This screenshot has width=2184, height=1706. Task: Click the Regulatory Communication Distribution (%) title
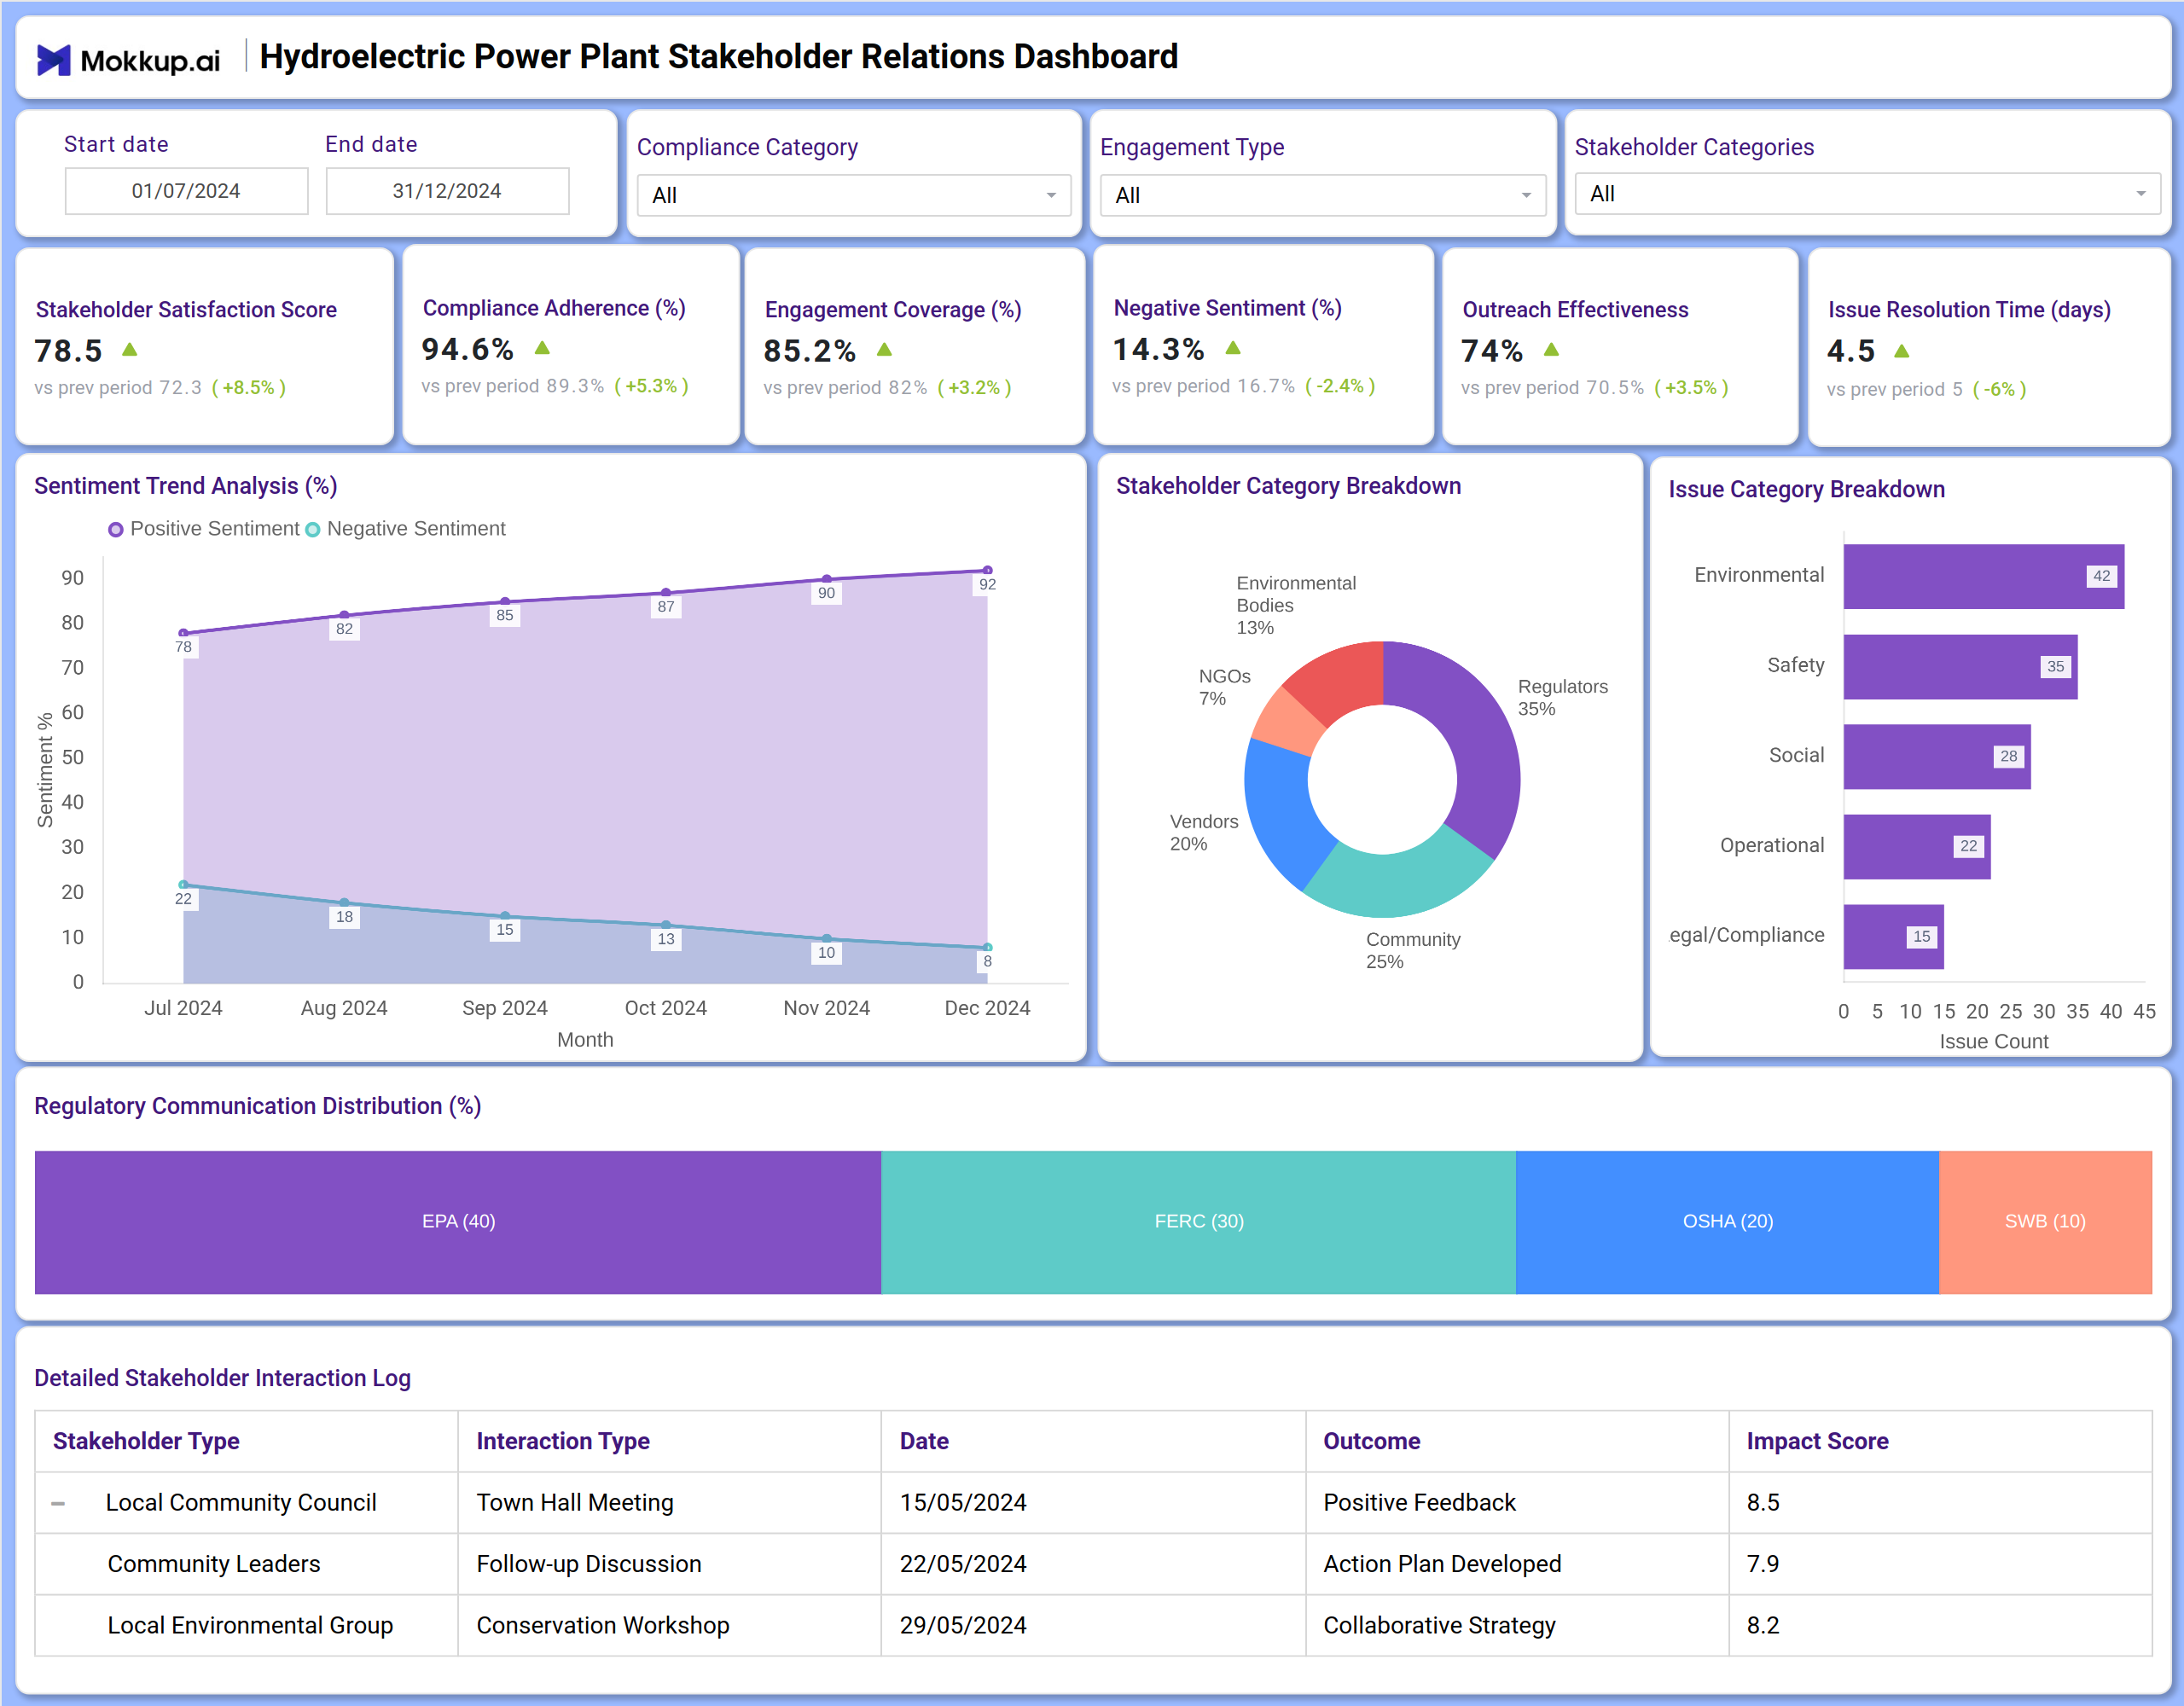pyautogui.click(x=258, y=1106)
